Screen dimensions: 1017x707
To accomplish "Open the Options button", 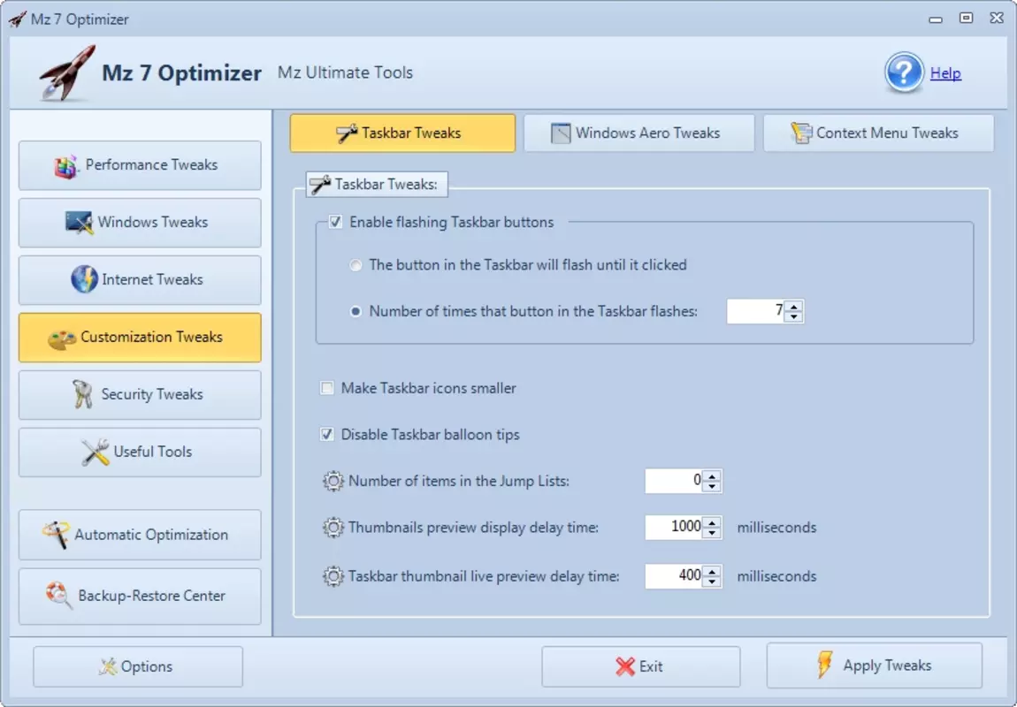I will click(138, 666).
